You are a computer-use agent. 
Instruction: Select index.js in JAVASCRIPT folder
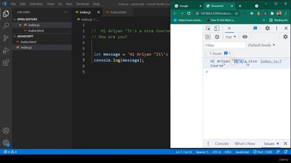(26, 48)
